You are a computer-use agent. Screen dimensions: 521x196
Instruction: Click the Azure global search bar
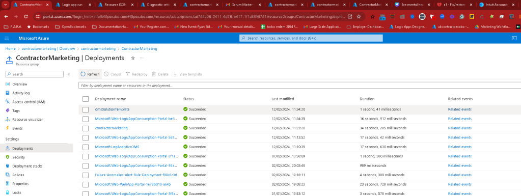click(311, 38)
